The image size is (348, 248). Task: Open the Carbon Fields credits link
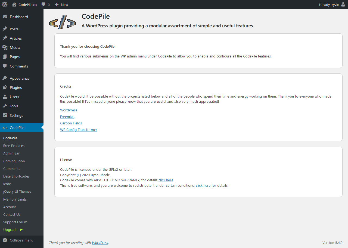(x=71, y=123)
